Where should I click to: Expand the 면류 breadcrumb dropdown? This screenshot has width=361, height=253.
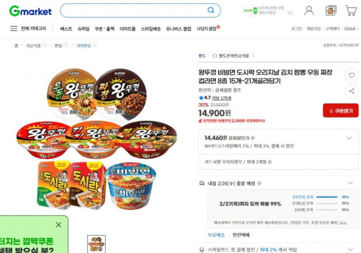click(66, 45)
